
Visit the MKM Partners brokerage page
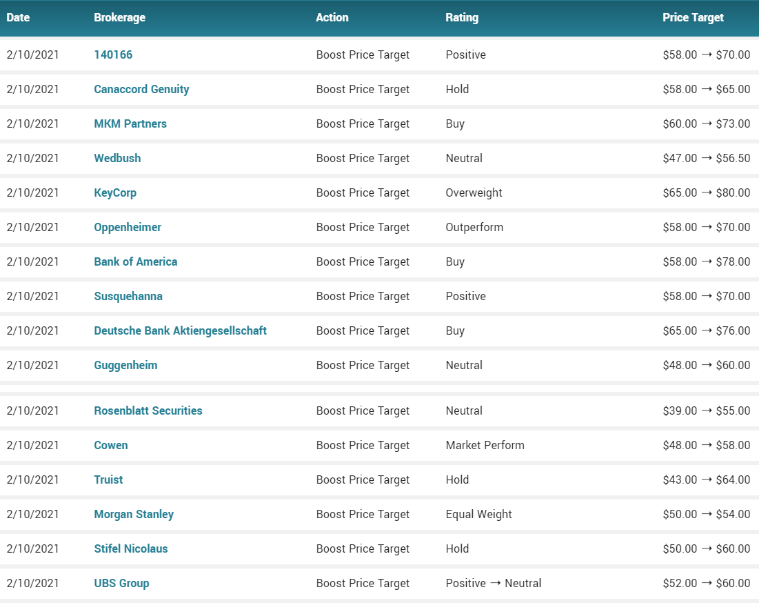pos(130,123)
